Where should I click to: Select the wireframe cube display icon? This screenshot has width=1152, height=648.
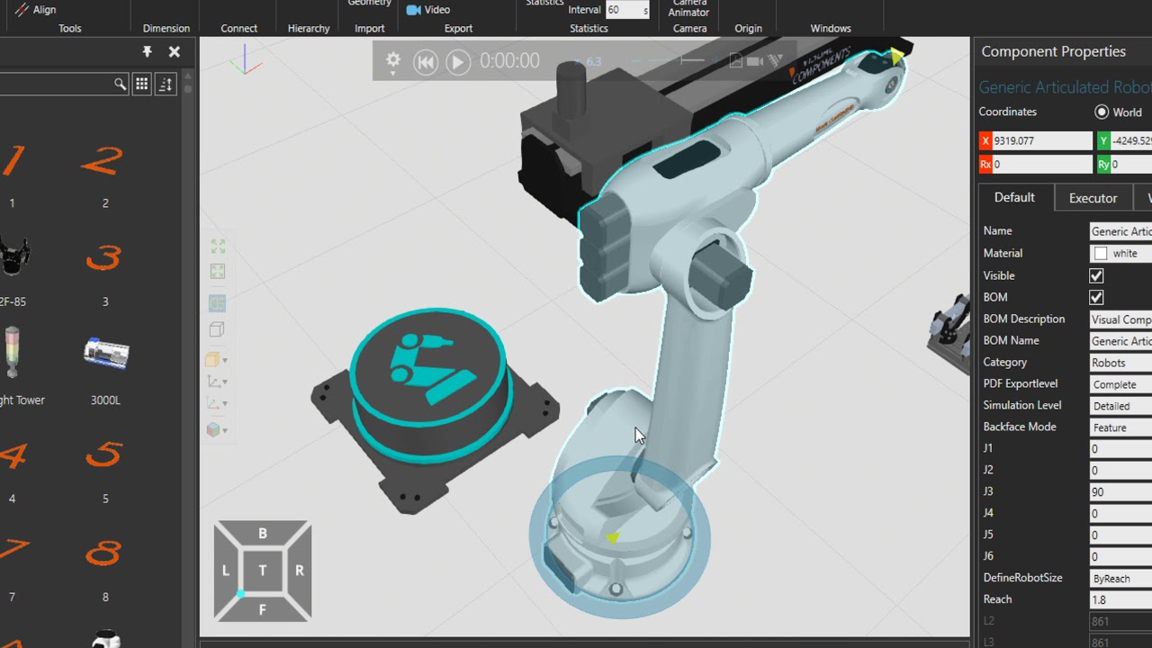pyautogui.click(x=217, y=329)
